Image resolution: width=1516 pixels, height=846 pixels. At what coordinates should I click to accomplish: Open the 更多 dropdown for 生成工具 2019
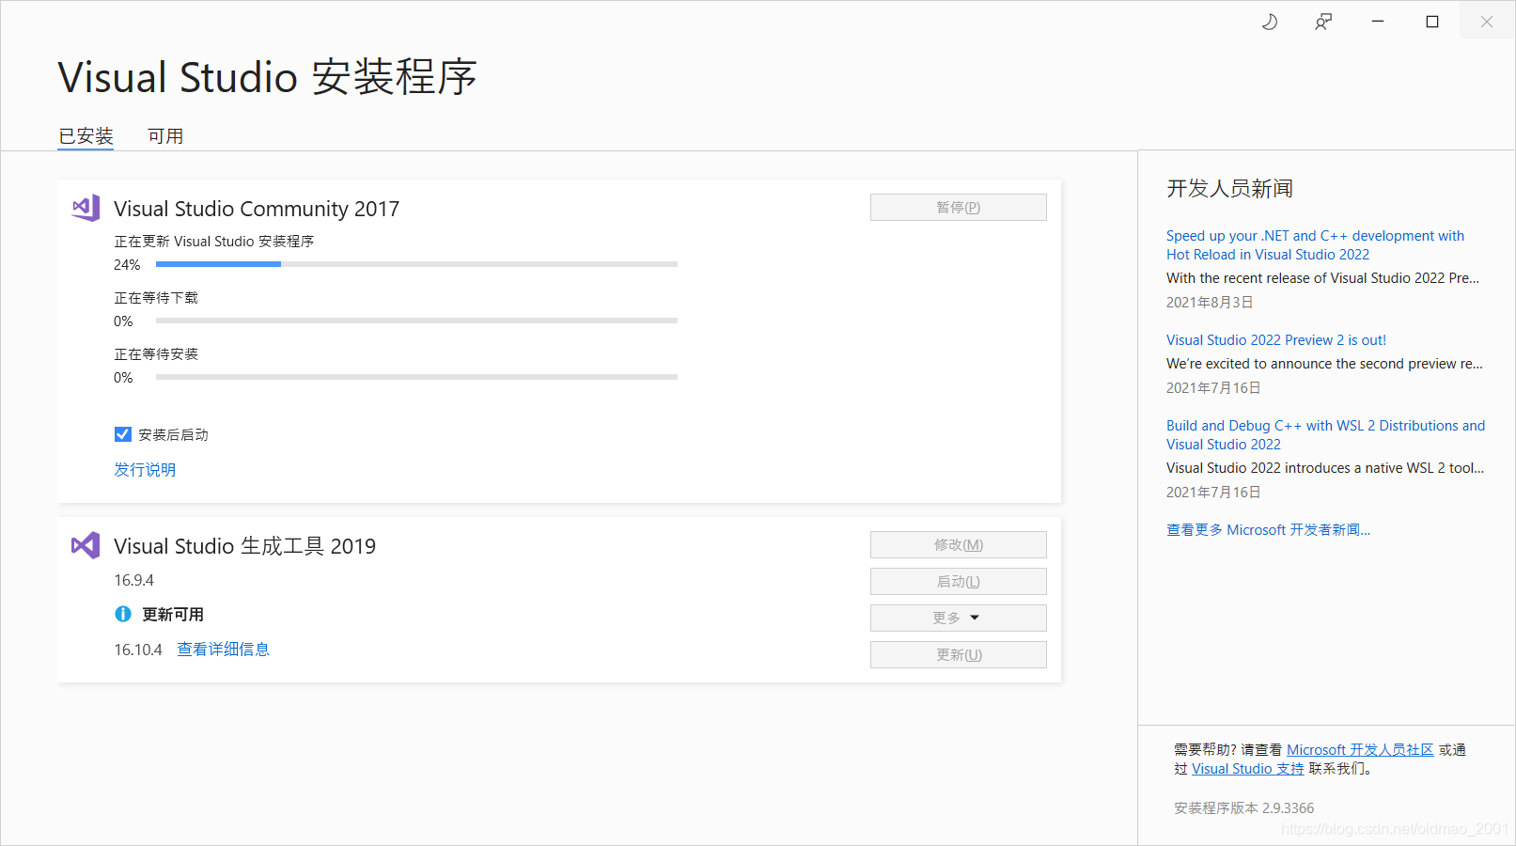pyautogui.click(x=958, y=618)
